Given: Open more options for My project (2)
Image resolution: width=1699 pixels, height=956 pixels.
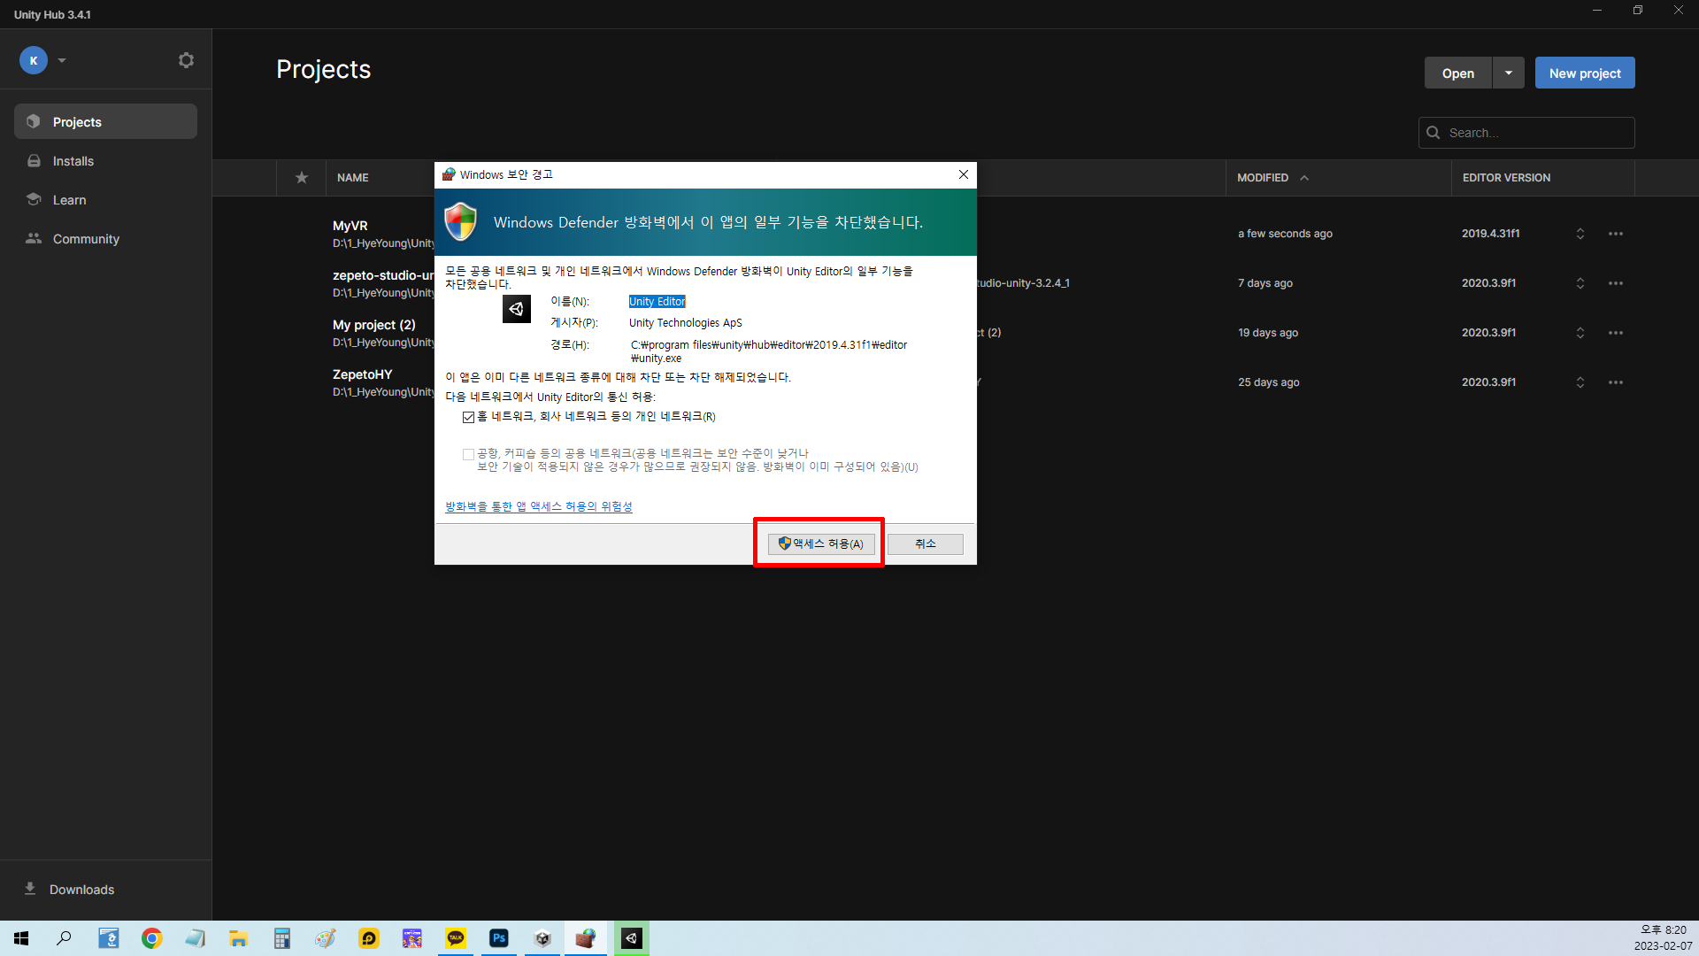Looking at the screenshot, I should tap(1616, 333).
